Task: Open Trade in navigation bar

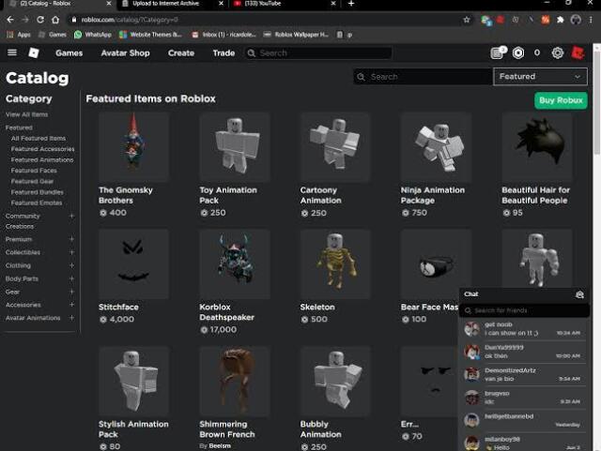Action: tap(223, 53)
